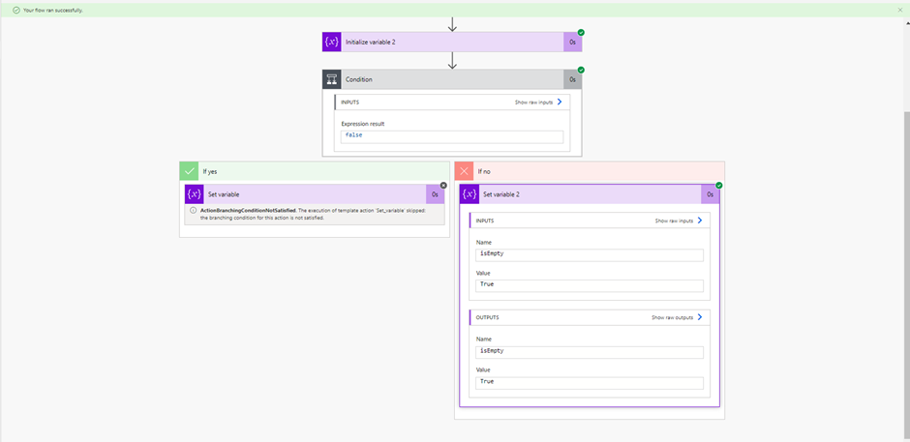
Task: Click the Initialize variable 2 variable icon
Action: [332, 42]
